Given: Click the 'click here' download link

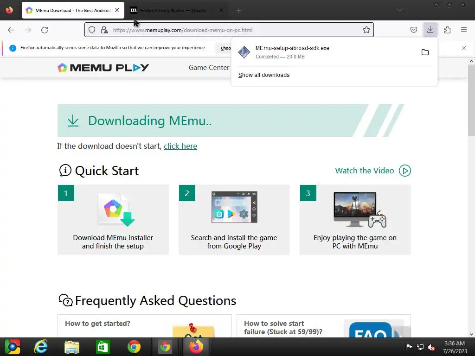Looking at the screenshot, I should coord(180,146).
